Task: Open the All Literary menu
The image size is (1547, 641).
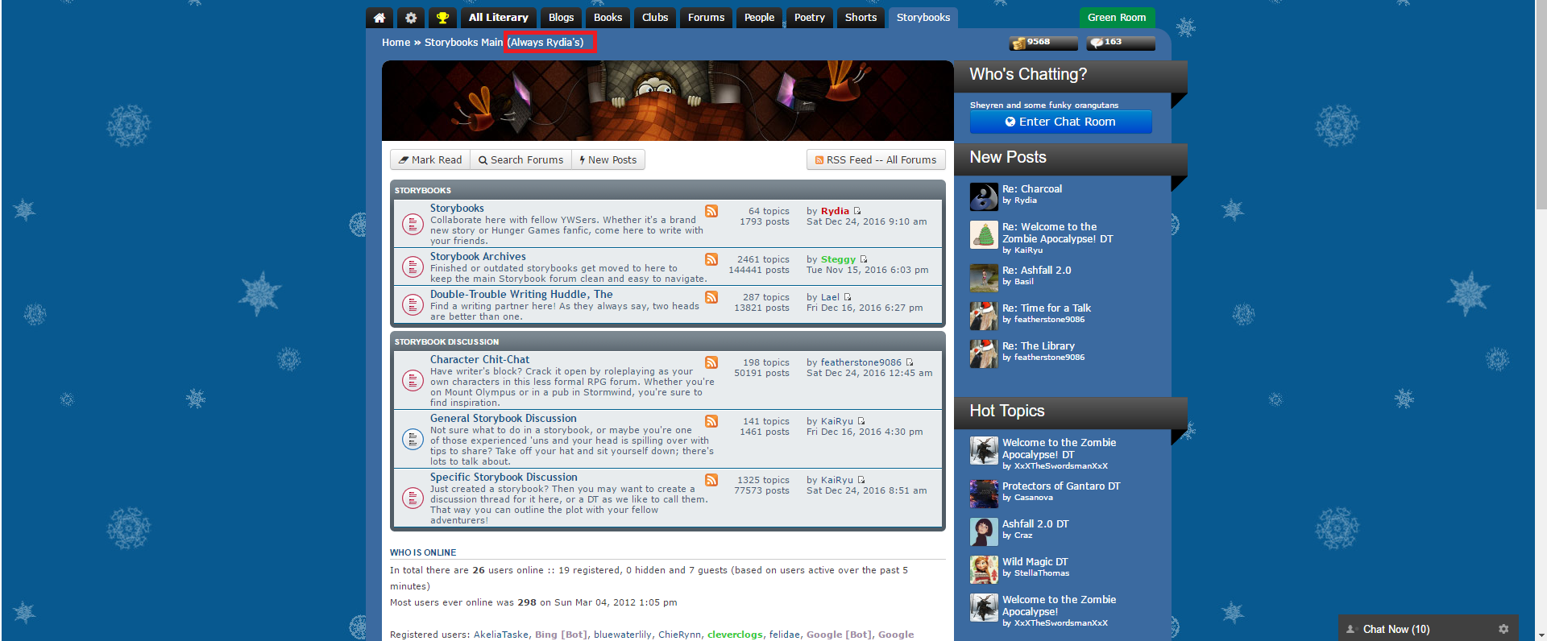Action: (x=499, y=18)
